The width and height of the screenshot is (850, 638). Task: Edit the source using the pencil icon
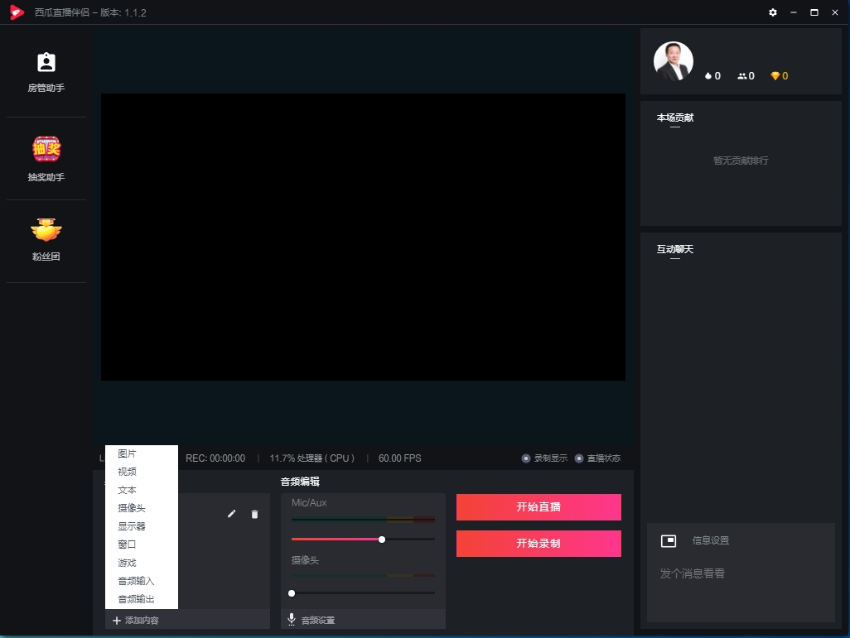[x=232, y=514]
